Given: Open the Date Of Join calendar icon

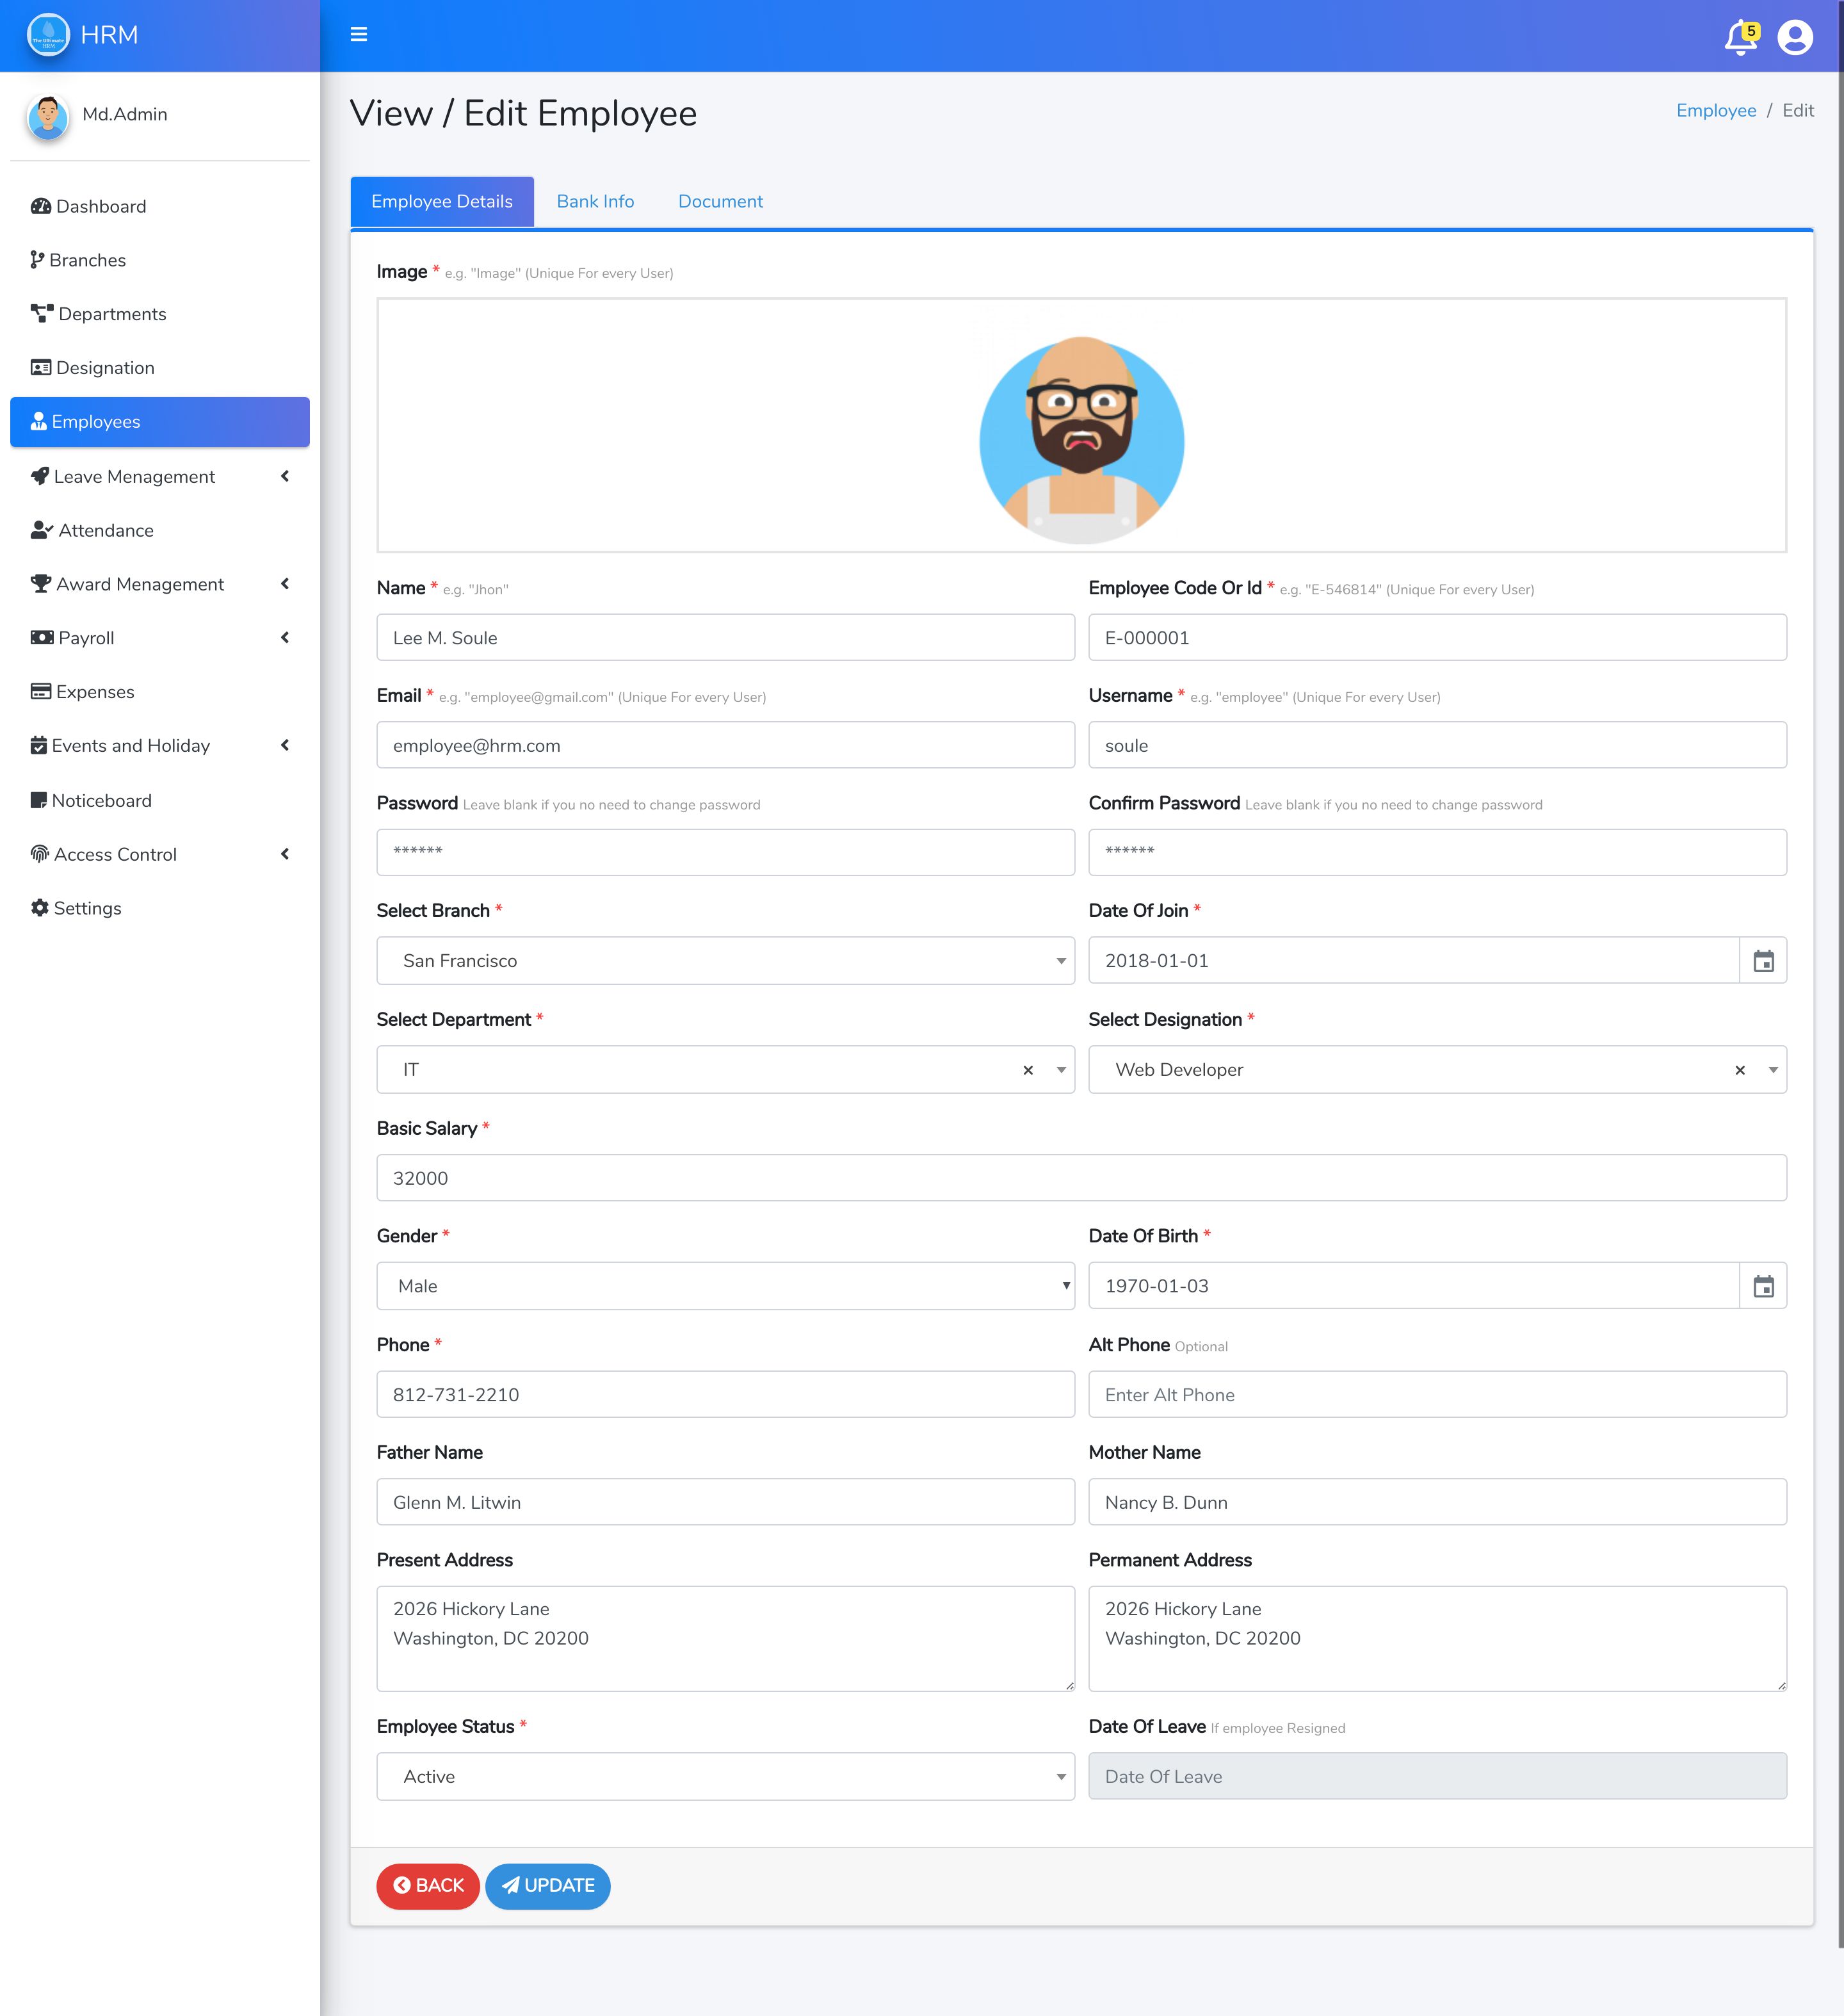Looking at the screenshot, I should pyautogui.click(x=1763, y=961).
